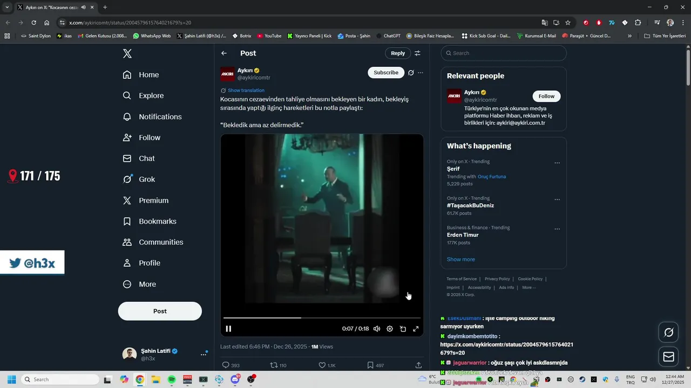Open the Chrome tab search dropdown
The height and width of the screenshot is (388, 691).
click(x=7, y=7)
